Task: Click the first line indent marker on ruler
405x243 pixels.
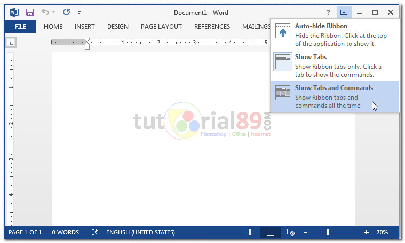Action: (88, 40)
